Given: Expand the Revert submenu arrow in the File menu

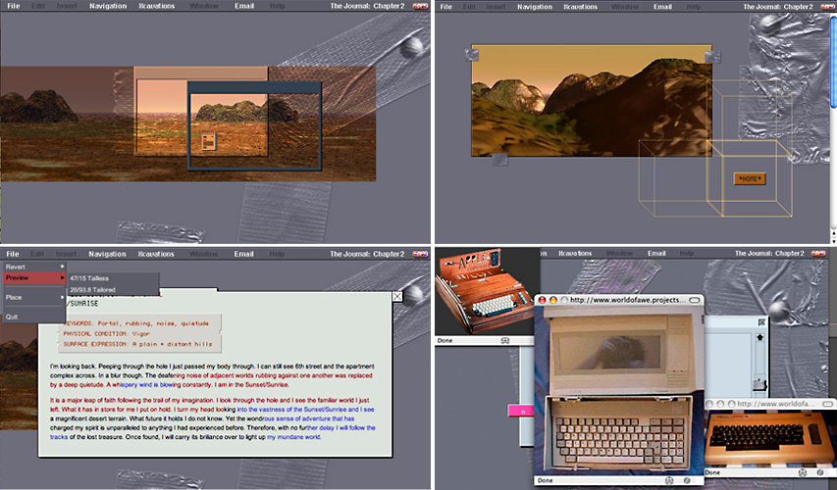Looking at the screenshot, I should click(x=62, y=266).
